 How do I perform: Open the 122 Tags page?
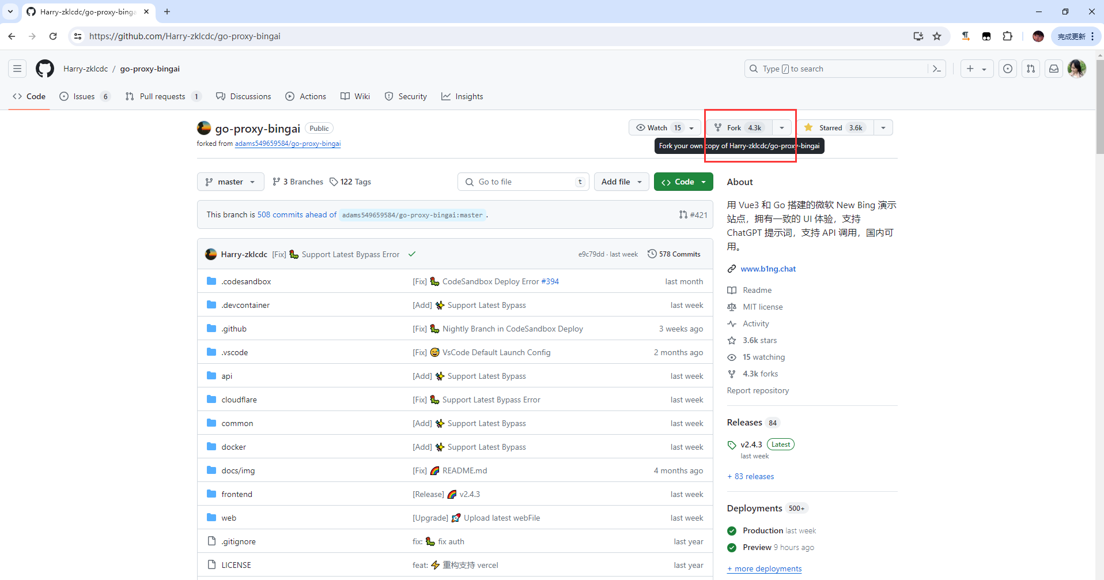point(350,182)
